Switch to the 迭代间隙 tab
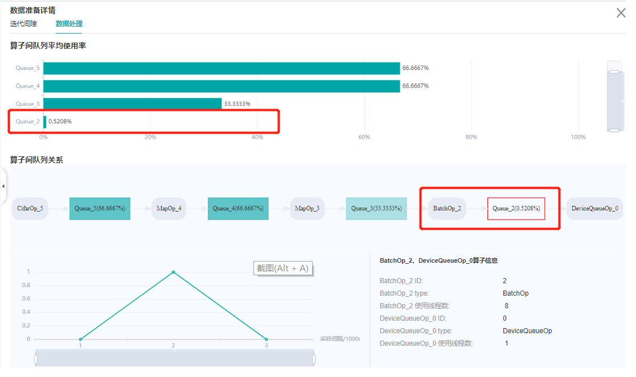636x377 pixels. coord(23,24)
